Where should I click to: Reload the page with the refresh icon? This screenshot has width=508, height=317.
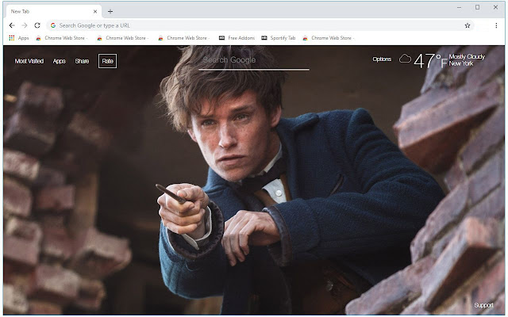pos(37,25)
